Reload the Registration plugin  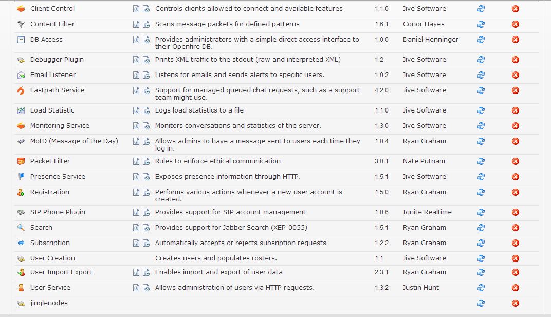click(481, 193)
